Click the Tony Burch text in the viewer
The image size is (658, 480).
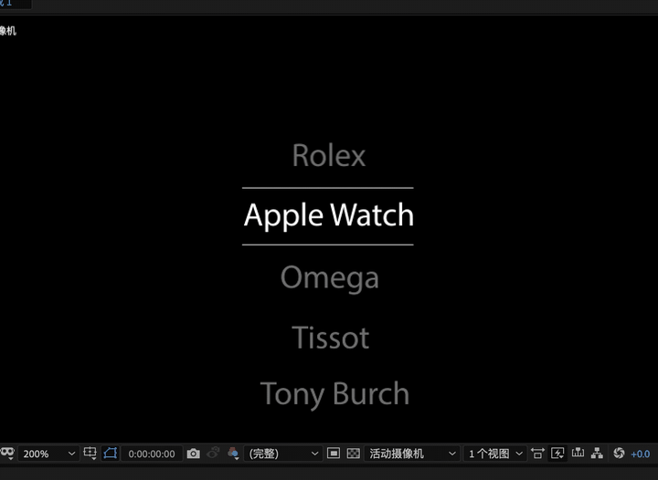tap(334, 394)
